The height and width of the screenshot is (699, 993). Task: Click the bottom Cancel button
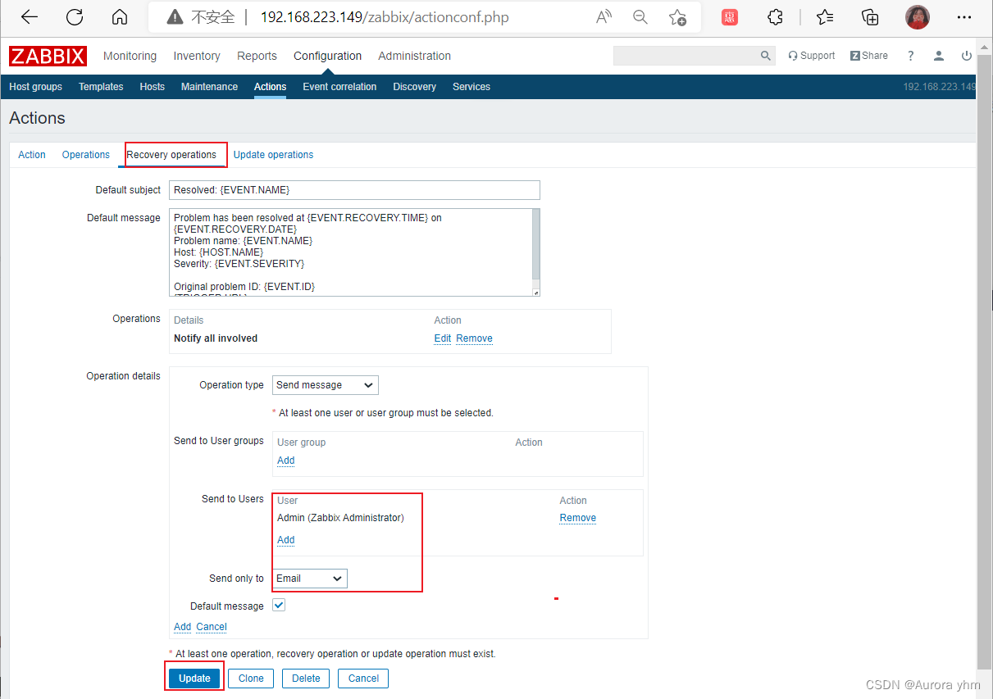363,679
